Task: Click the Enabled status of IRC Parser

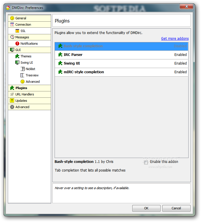Action: tap(180, 55)
